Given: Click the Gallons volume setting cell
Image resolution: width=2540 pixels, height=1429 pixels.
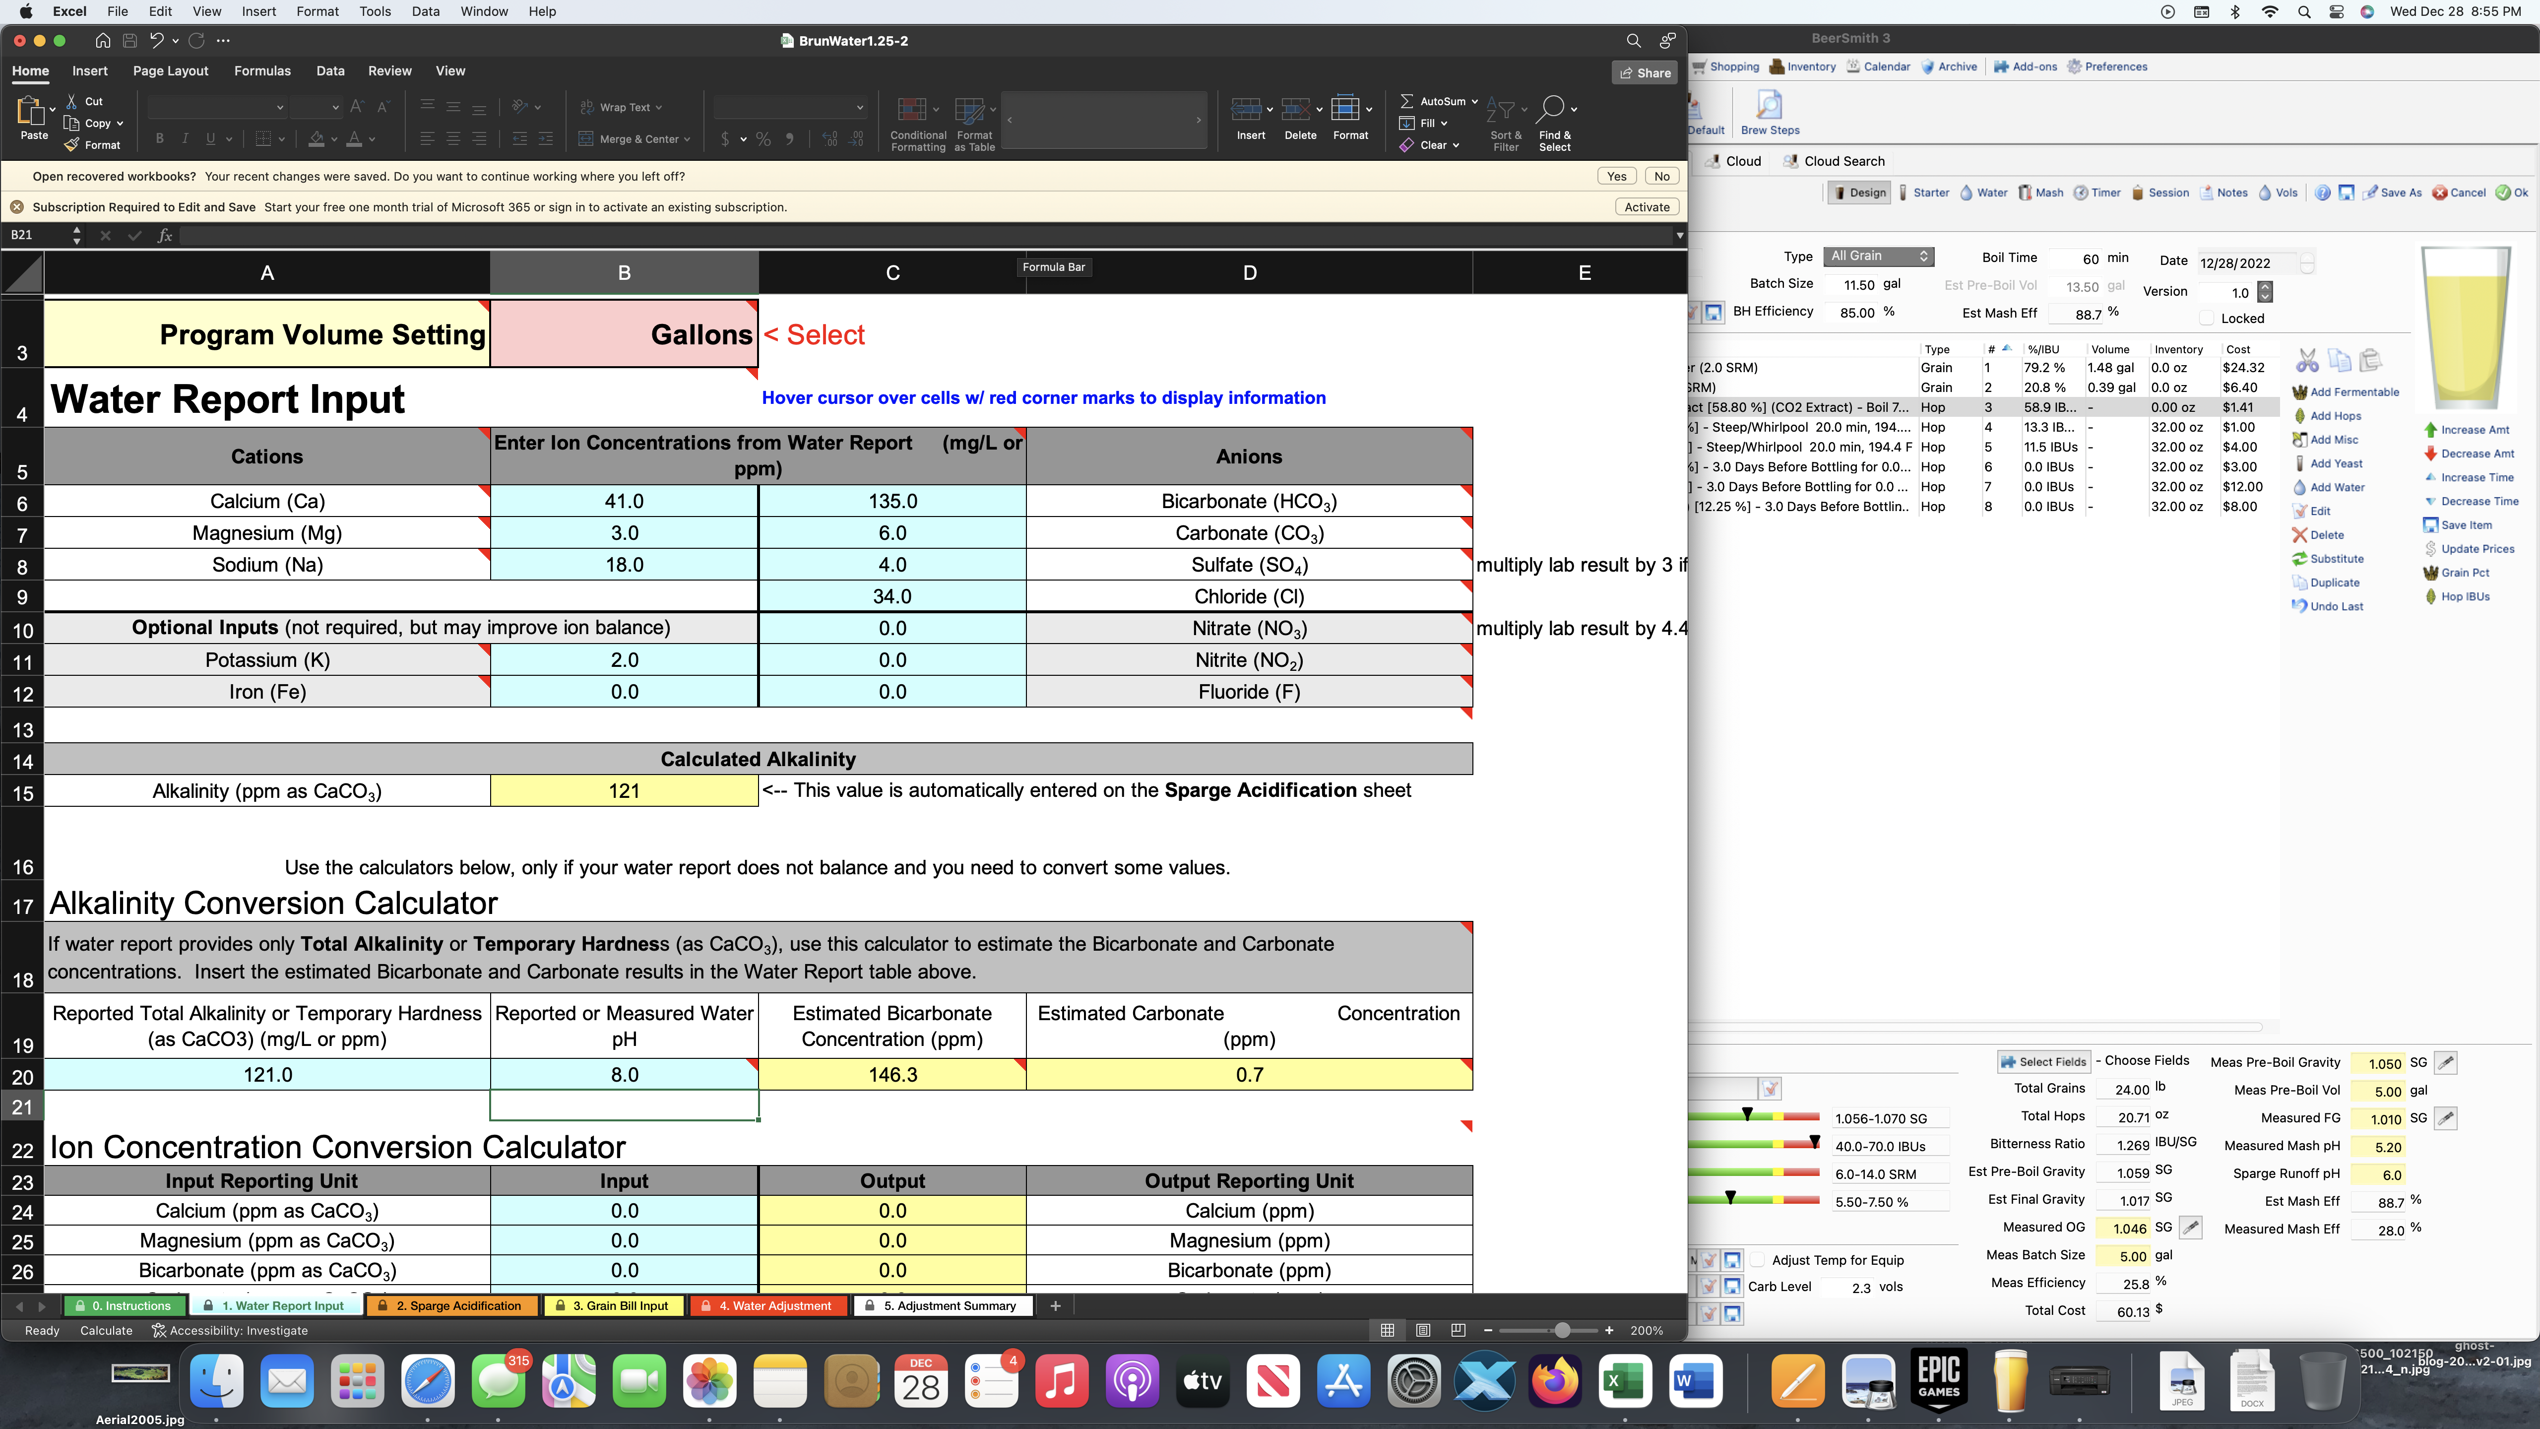Looking at the screenshot, I should 624,334.
